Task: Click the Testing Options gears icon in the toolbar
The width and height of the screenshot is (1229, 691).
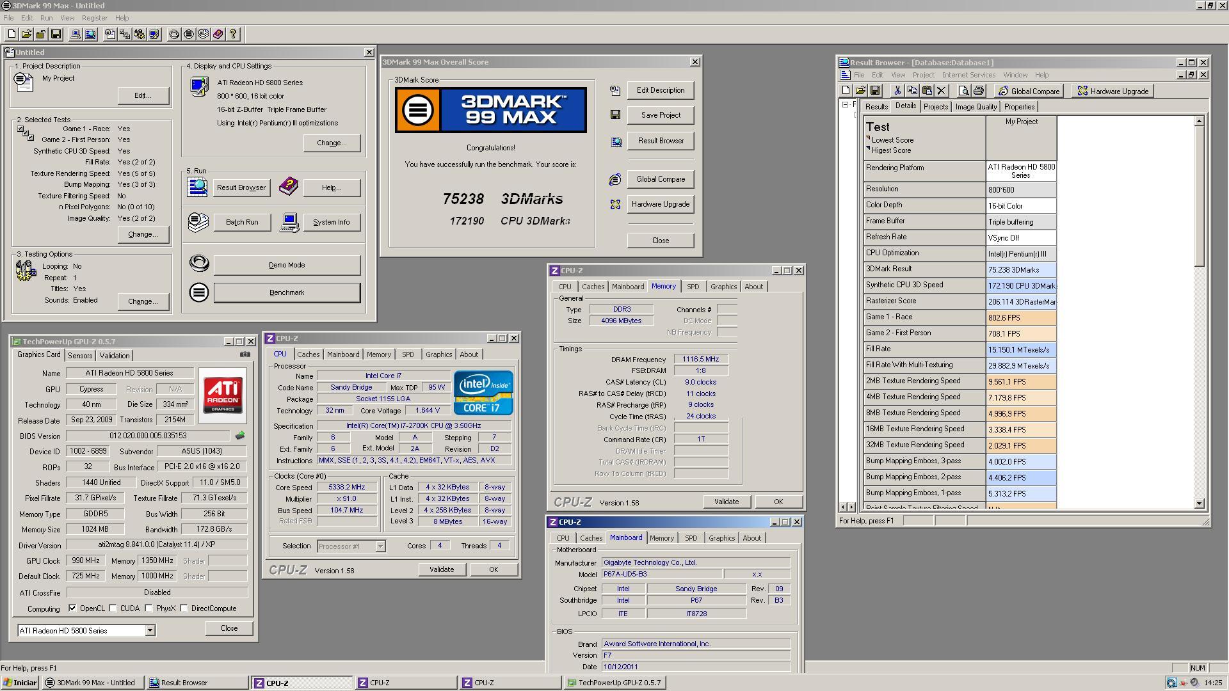Action: (140, 35)
